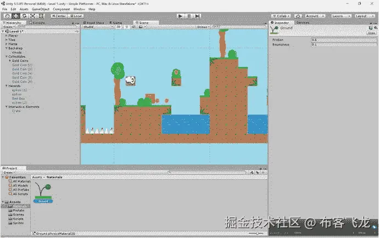This screenshot has width=379, height=238.
Task: Open the Layout dropdown
Action: pyautogui.click(x=365, y=16)
